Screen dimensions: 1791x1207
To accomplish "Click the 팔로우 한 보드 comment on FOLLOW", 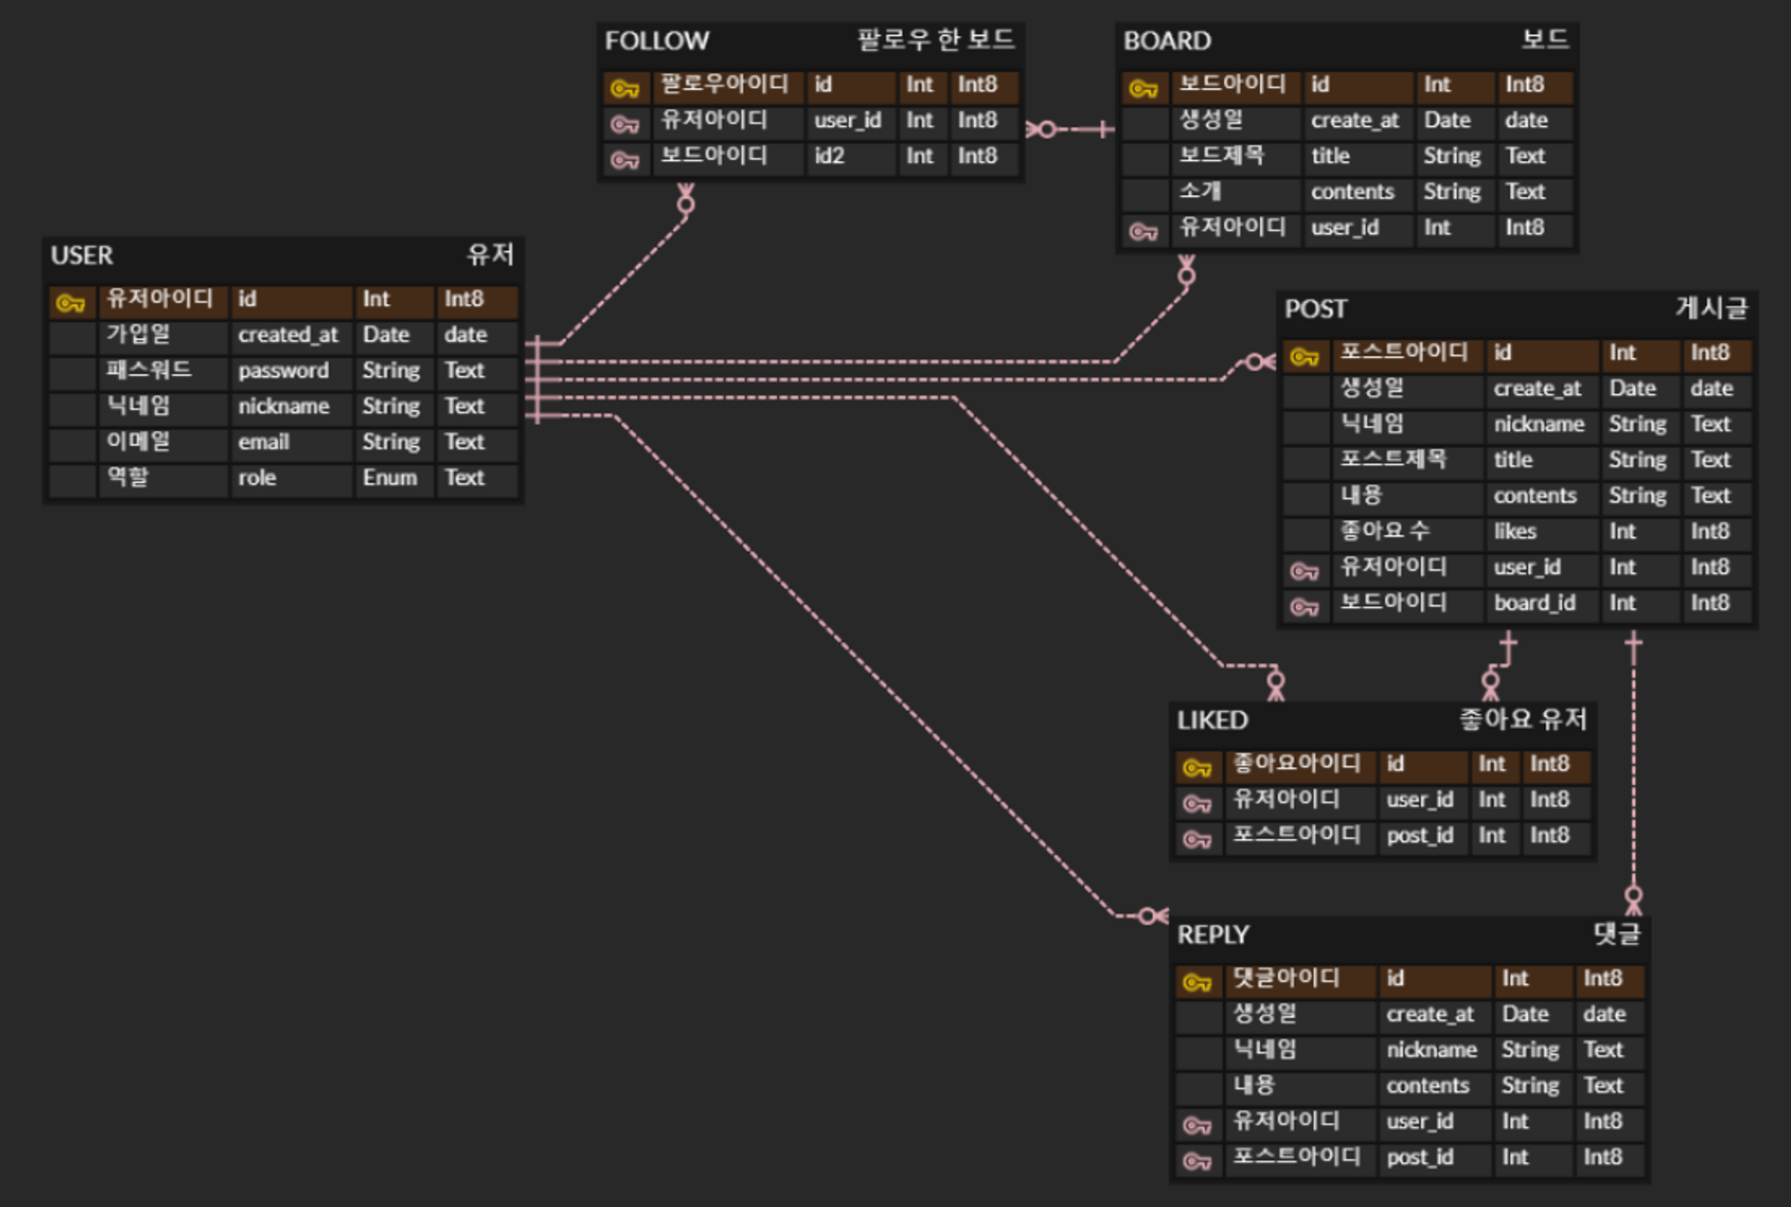I will (x=936, y=39).
